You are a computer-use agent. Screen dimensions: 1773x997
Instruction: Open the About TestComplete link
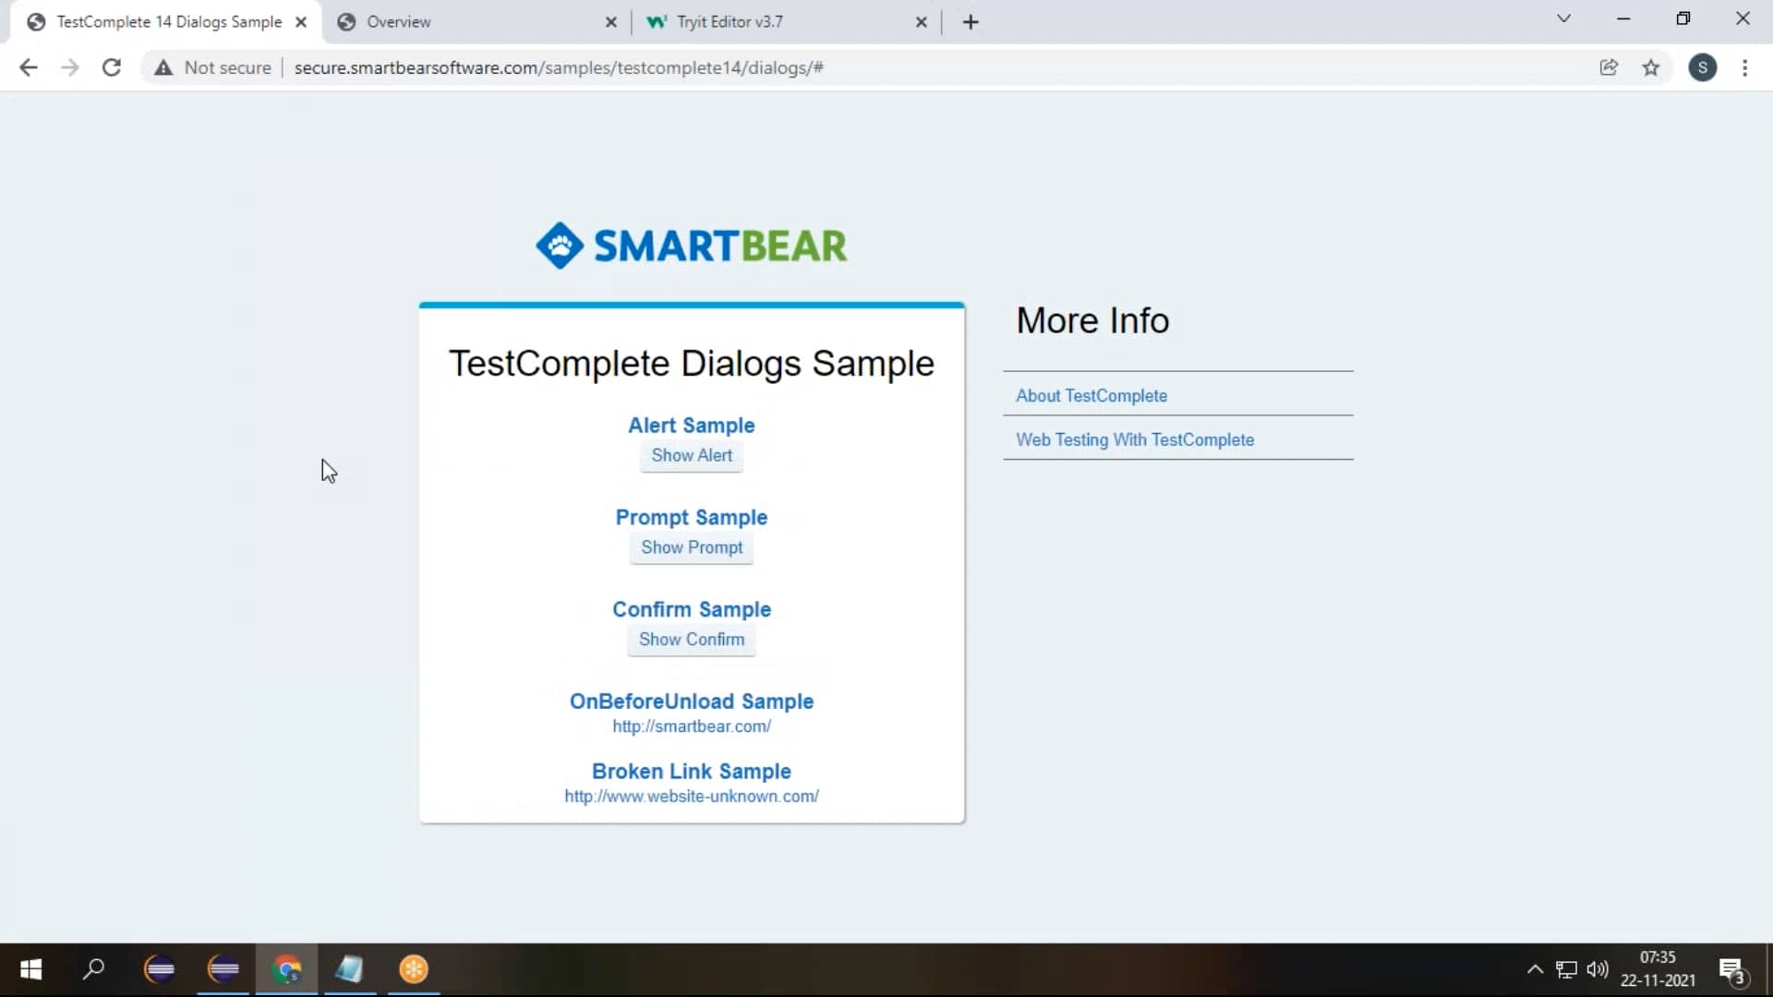pyautogui.click(x=1092, y=395)
